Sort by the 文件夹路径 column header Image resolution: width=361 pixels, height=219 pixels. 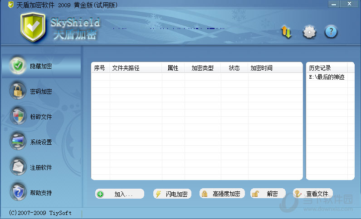point(136,68)
